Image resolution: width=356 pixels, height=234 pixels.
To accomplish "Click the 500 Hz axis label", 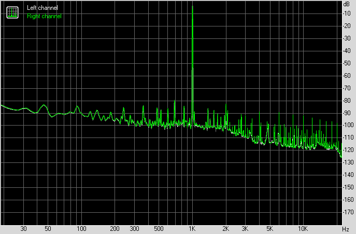I will (x=159, y=229).
